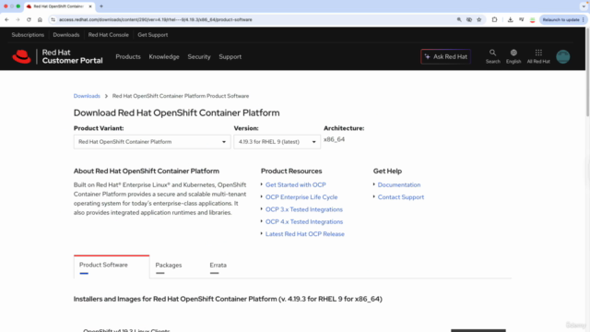The image size is (590, 332).
Task: Click Get Support in the top bar
Action: click(x=153, y=35)
